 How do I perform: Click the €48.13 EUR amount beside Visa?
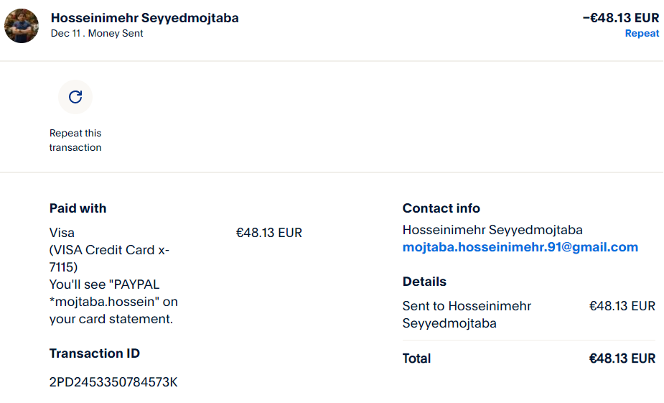269,233
